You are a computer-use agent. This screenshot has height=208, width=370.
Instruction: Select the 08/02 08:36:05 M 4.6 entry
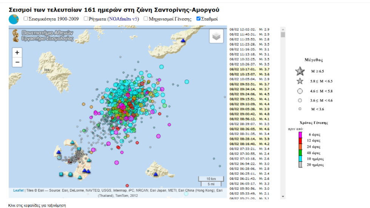[x=250, y=129]
